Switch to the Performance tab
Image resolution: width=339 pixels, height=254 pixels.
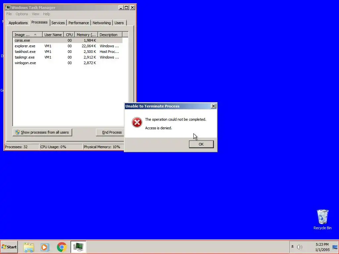(79, 23)
